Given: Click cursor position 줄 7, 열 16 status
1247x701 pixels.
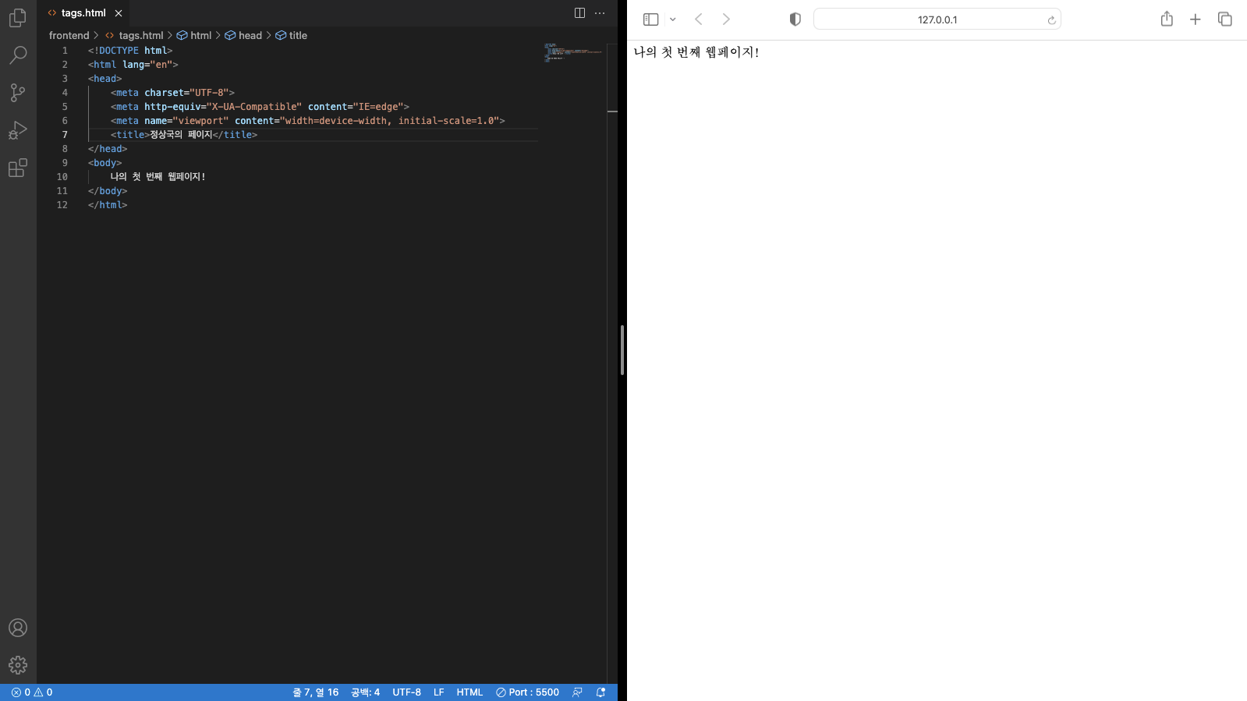Looking at the screenshot, I should (315, 692).
